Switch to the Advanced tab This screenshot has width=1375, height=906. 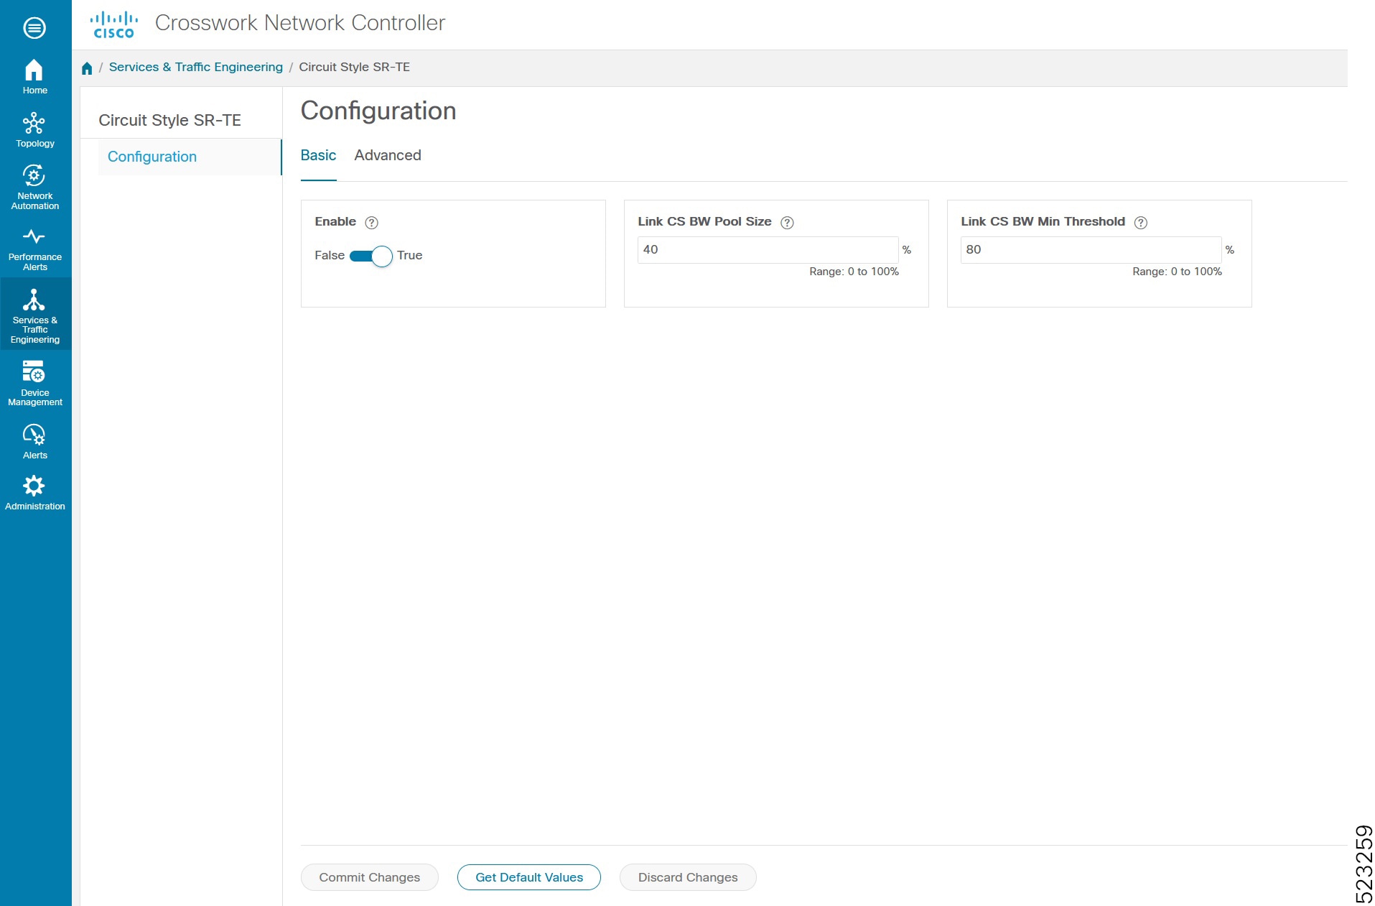(388, 155)
